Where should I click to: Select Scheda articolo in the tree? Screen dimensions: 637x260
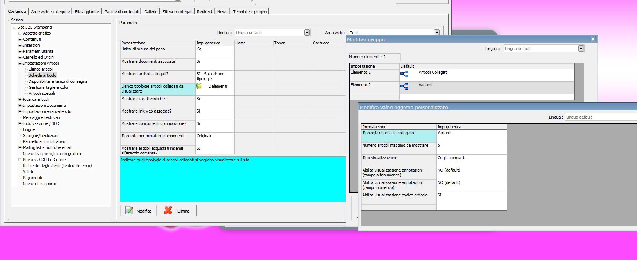(x=43, y=75)
